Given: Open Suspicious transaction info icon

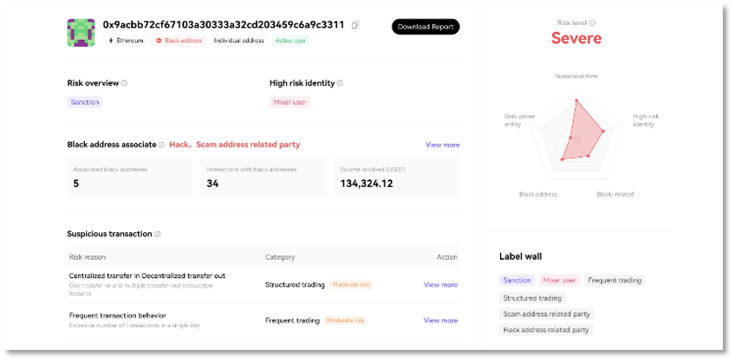Looking at the screenshot, I should pos(158,234).
